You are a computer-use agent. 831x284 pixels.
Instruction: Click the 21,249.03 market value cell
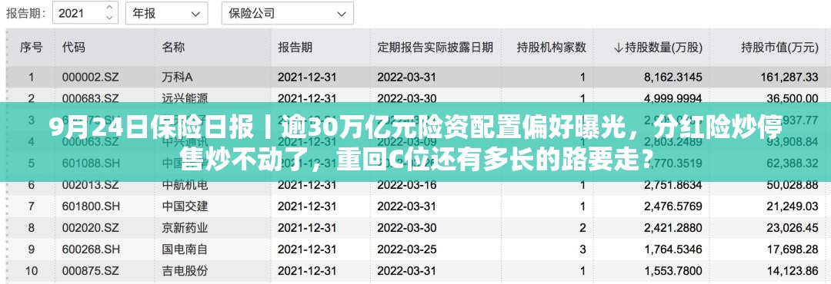(793, 206)
